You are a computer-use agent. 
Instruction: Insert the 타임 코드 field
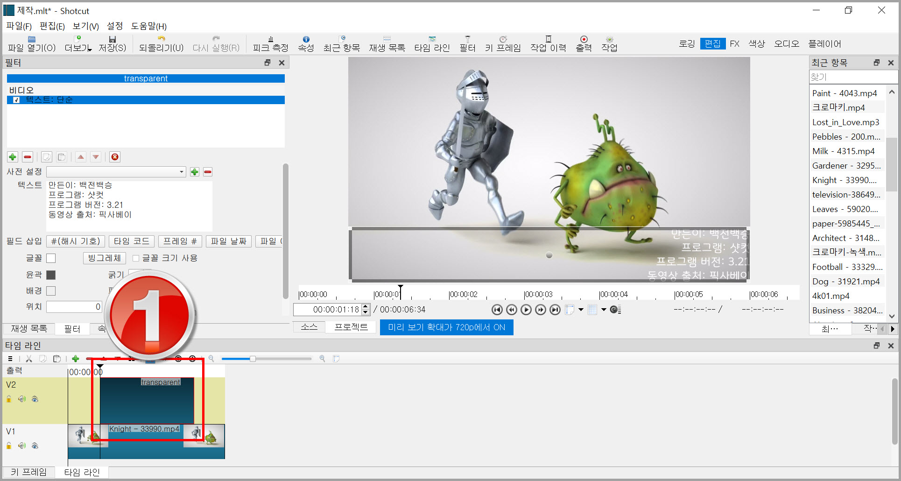[x=131, y=241]
